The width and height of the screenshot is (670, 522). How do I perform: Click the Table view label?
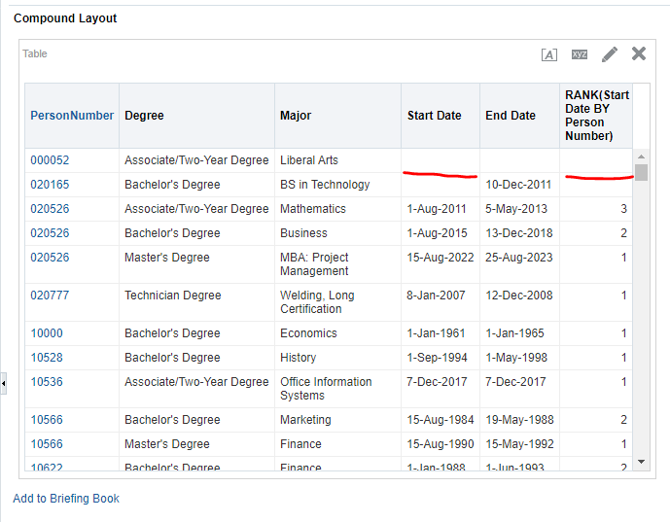35,53
